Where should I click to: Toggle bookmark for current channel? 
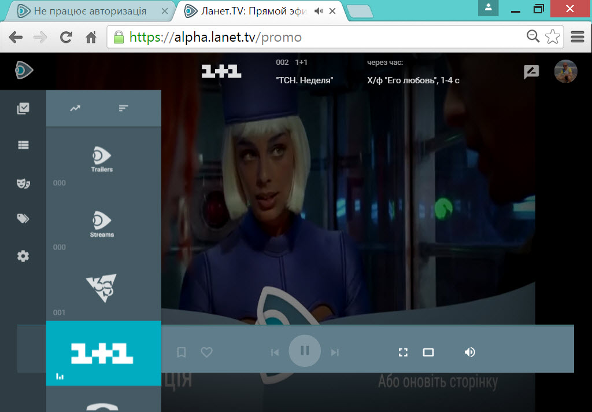pyautogui.click(x=181, y=352)
